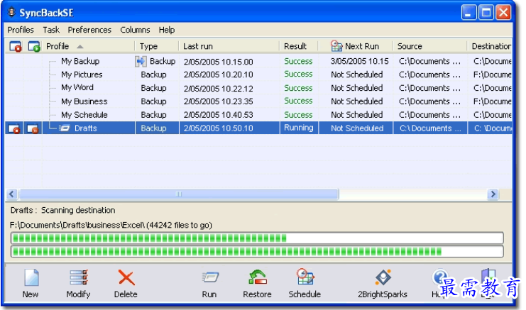This screenshot has width=526, height=310.
Task: Click the left arrow of horizontal scrollbar
Action: click(x=12, y=194)
